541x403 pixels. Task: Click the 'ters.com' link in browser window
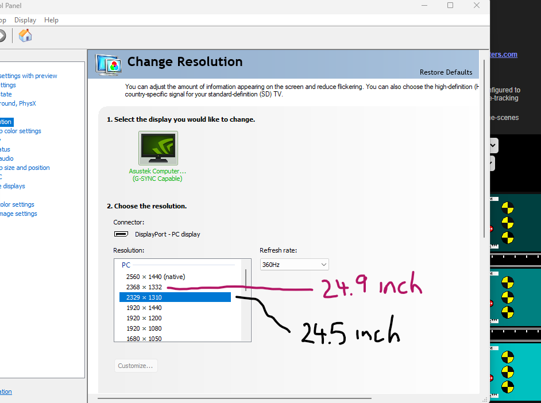point(504,55)
